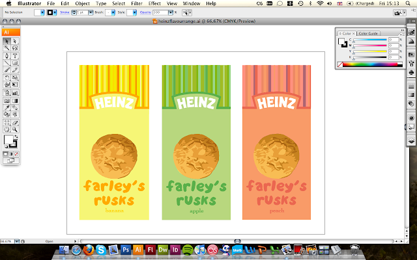
Task: Toggle screen mode button in toolbox
Action: coord(11,161)
